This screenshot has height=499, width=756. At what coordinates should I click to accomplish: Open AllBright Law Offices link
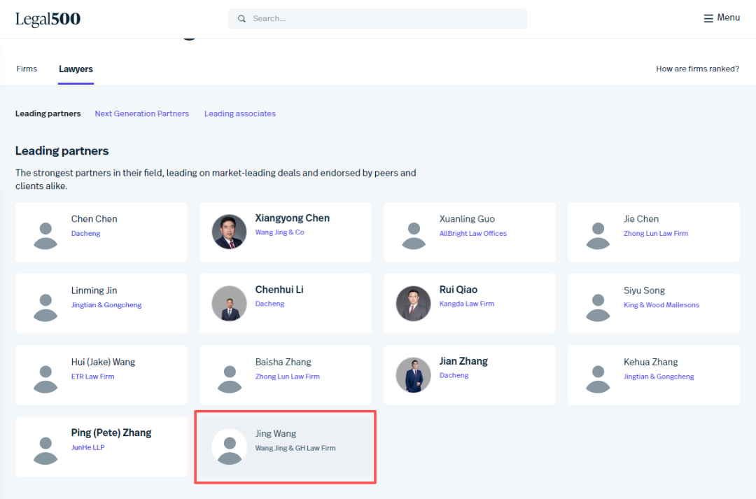473,233
